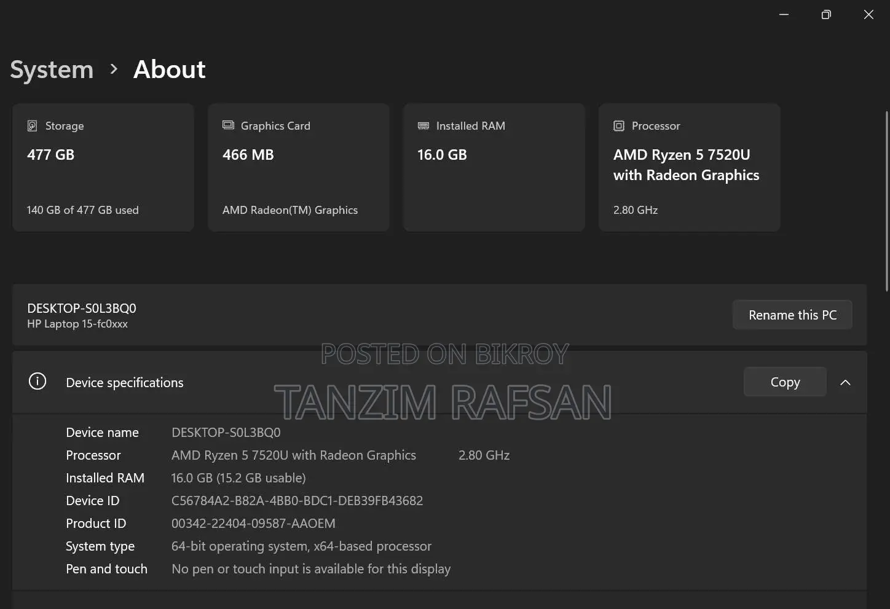Click 140 GB of 477 GB used text
890x609 pixels.
[83, 210]
